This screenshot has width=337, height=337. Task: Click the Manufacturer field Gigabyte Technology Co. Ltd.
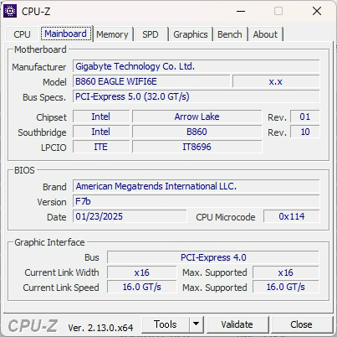[197, 66]
